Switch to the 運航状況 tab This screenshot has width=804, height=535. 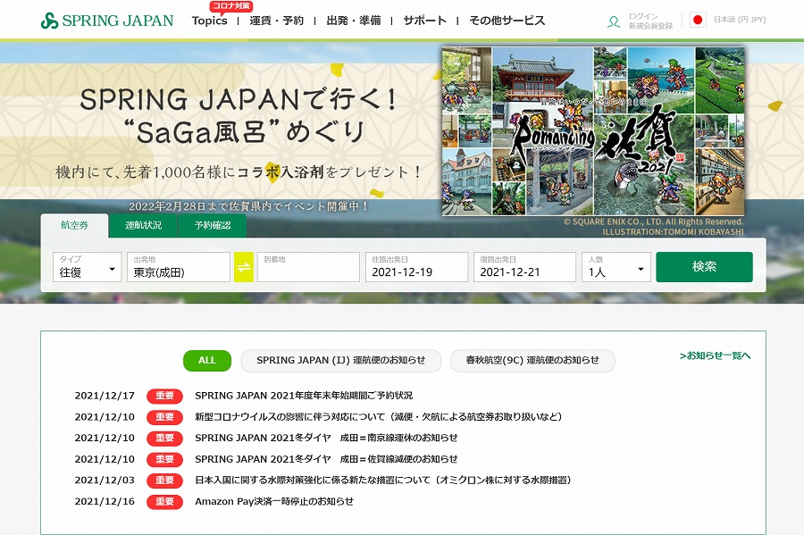click(x=143, y=225)
